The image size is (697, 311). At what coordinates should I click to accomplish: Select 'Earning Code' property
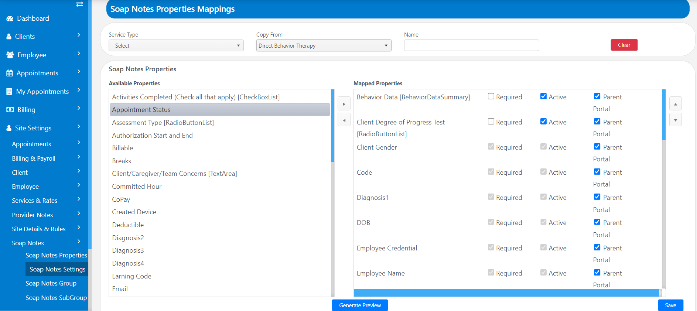click(x=220, y=276)
